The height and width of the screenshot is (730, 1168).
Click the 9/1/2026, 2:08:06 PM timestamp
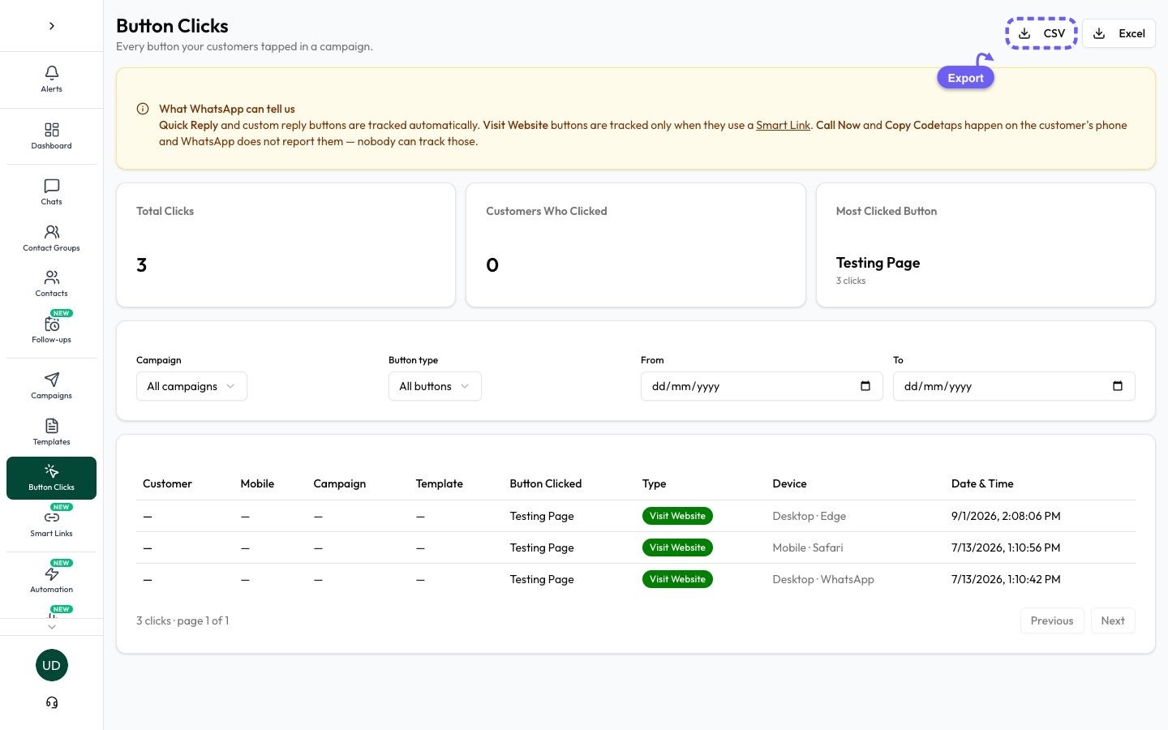tap(1006, 516)
